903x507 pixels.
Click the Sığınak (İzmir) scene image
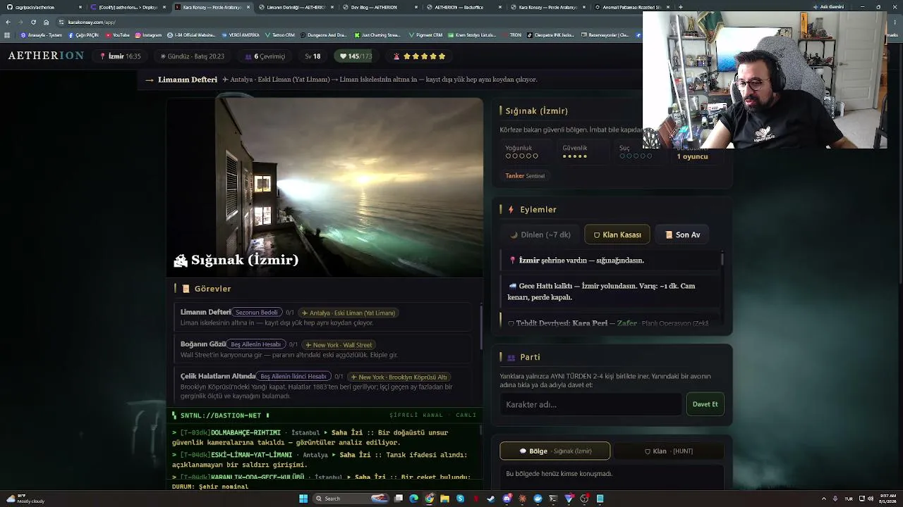tap(325, 187)
